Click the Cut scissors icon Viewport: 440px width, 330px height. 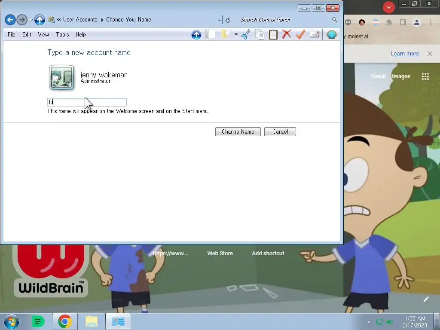(246, 34)
